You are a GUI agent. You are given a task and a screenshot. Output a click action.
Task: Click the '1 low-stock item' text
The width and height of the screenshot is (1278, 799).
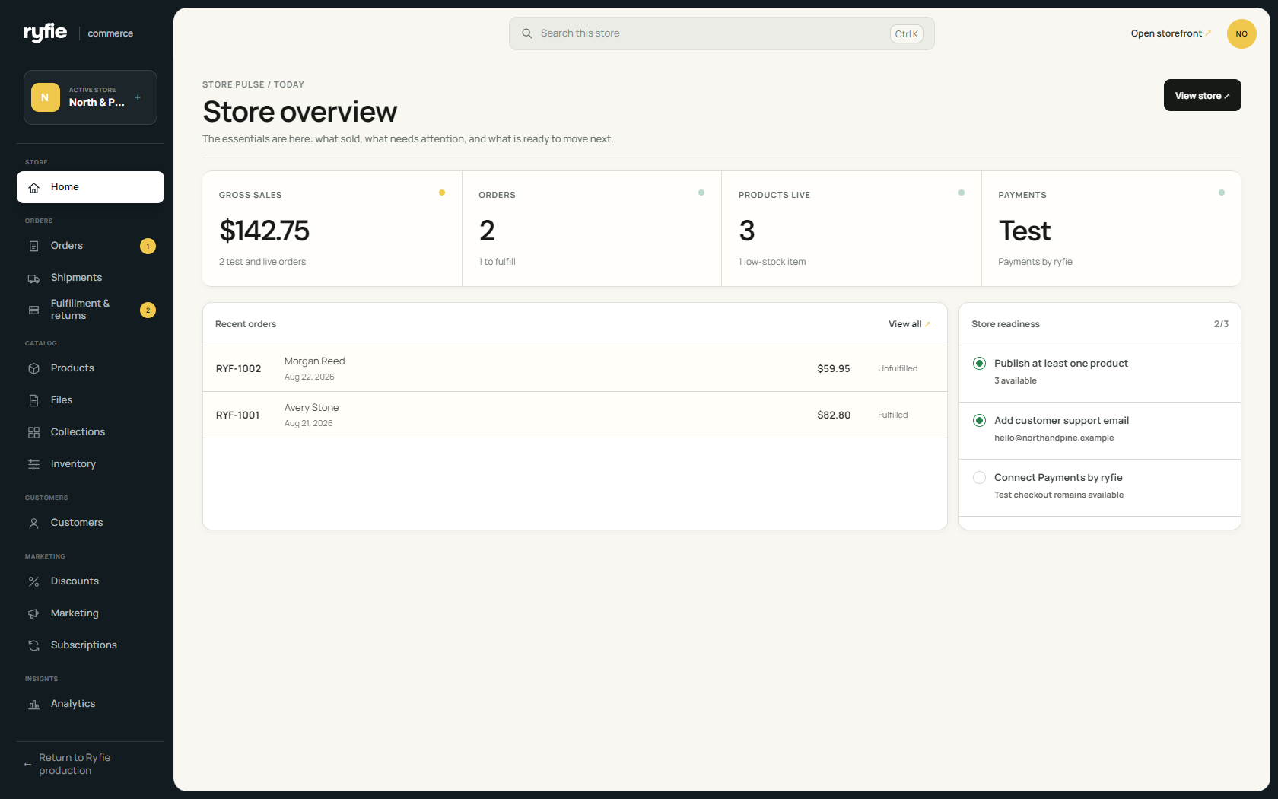coord(772,262)
